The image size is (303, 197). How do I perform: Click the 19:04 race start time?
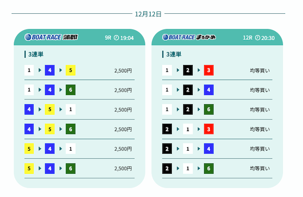pos(127,38)
